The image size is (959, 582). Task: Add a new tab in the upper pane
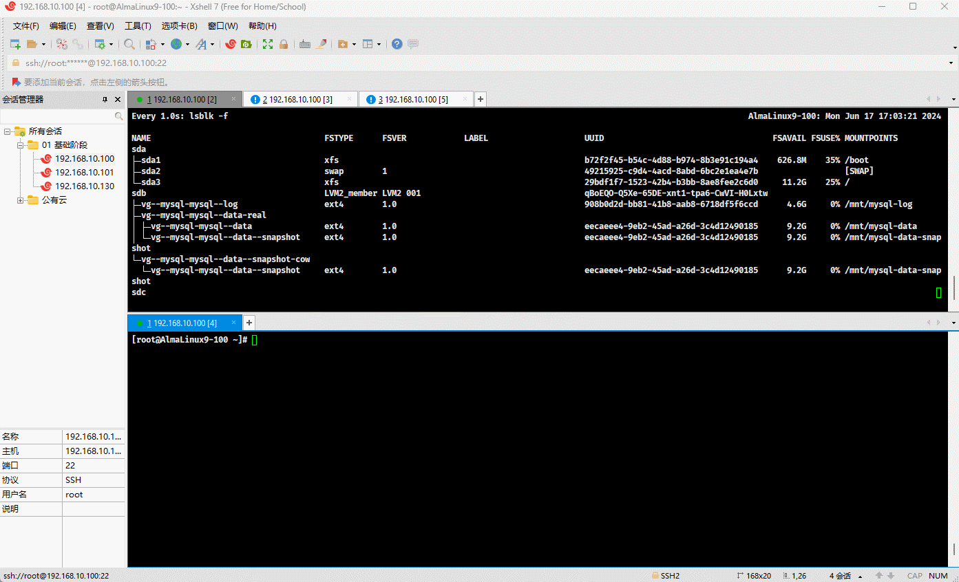point(481,99)
